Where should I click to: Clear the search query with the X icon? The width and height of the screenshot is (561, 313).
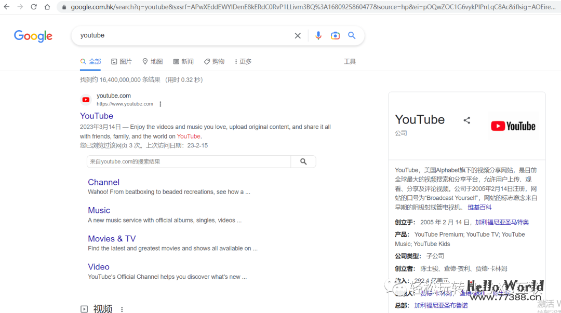tap(298, 35)
